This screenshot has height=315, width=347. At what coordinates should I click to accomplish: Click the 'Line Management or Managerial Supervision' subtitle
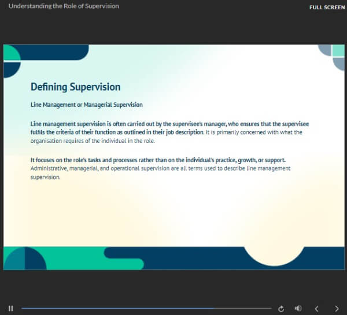coord(87,104)
